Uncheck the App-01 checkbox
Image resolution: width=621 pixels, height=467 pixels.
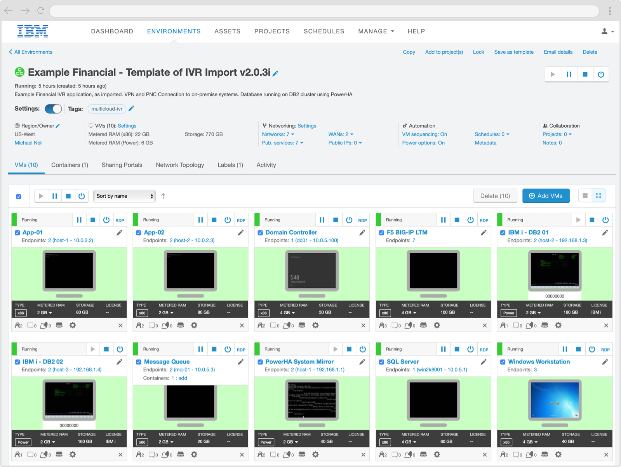(17, 233)
